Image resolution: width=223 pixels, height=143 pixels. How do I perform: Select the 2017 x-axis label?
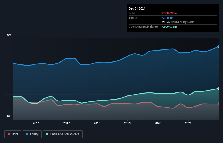click(x=67, y=123)
